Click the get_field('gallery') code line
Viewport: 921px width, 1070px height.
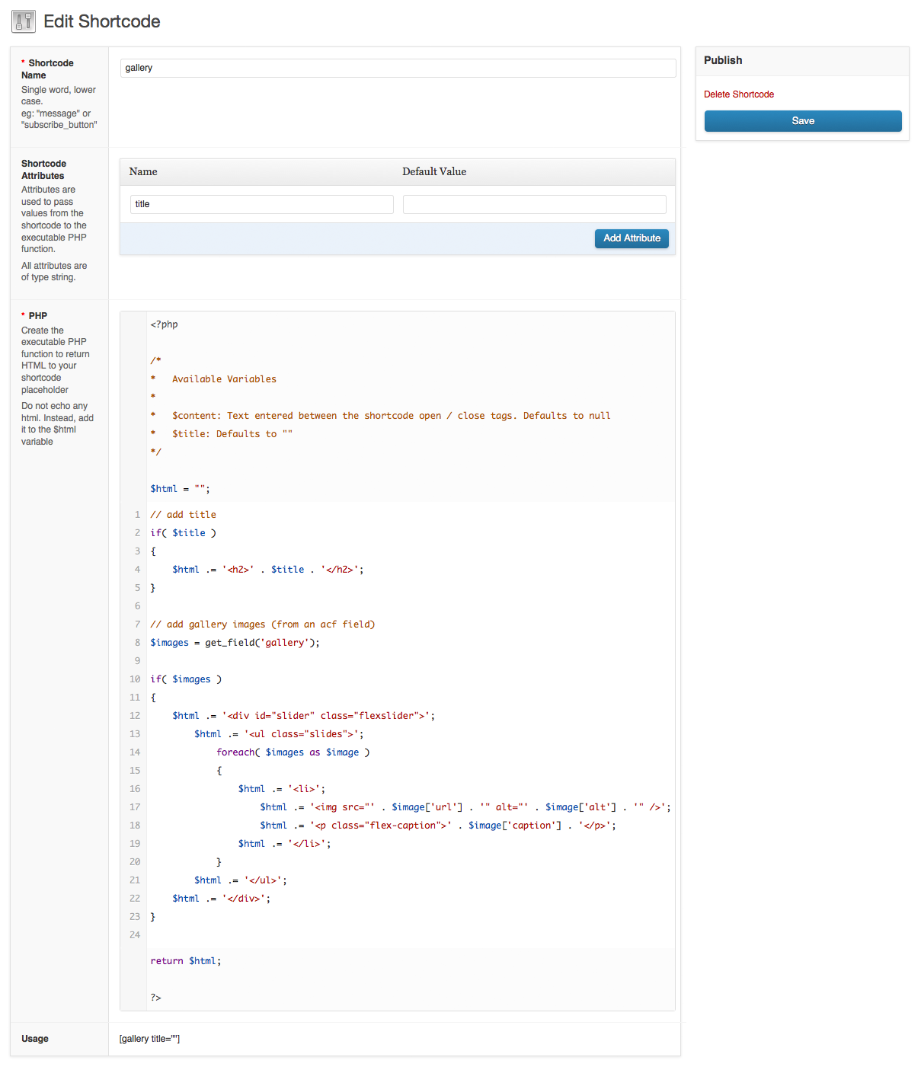pos(235,643)
